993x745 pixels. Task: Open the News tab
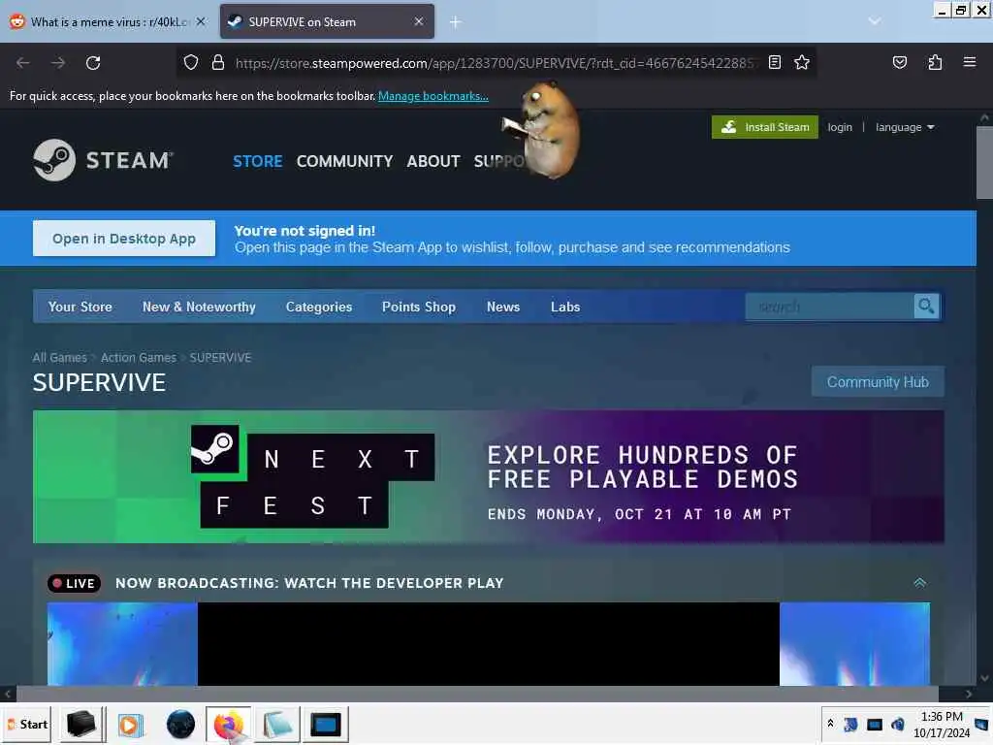[x=503, y=307]
